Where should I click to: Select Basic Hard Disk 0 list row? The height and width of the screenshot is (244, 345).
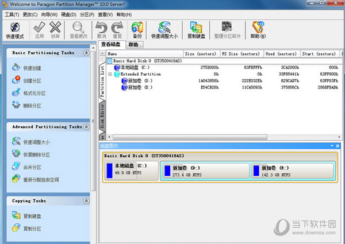tap(224, 61)
